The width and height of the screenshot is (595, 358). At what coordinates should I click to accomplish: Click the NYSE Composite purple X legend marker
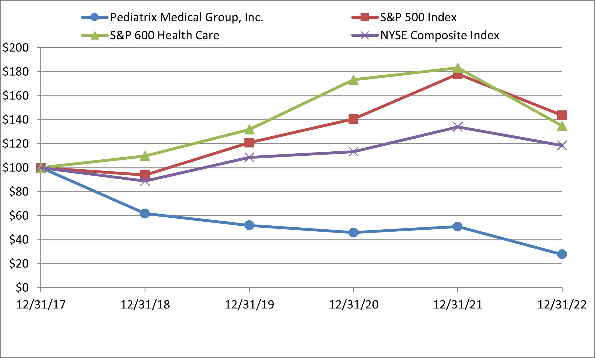[365, 36]
